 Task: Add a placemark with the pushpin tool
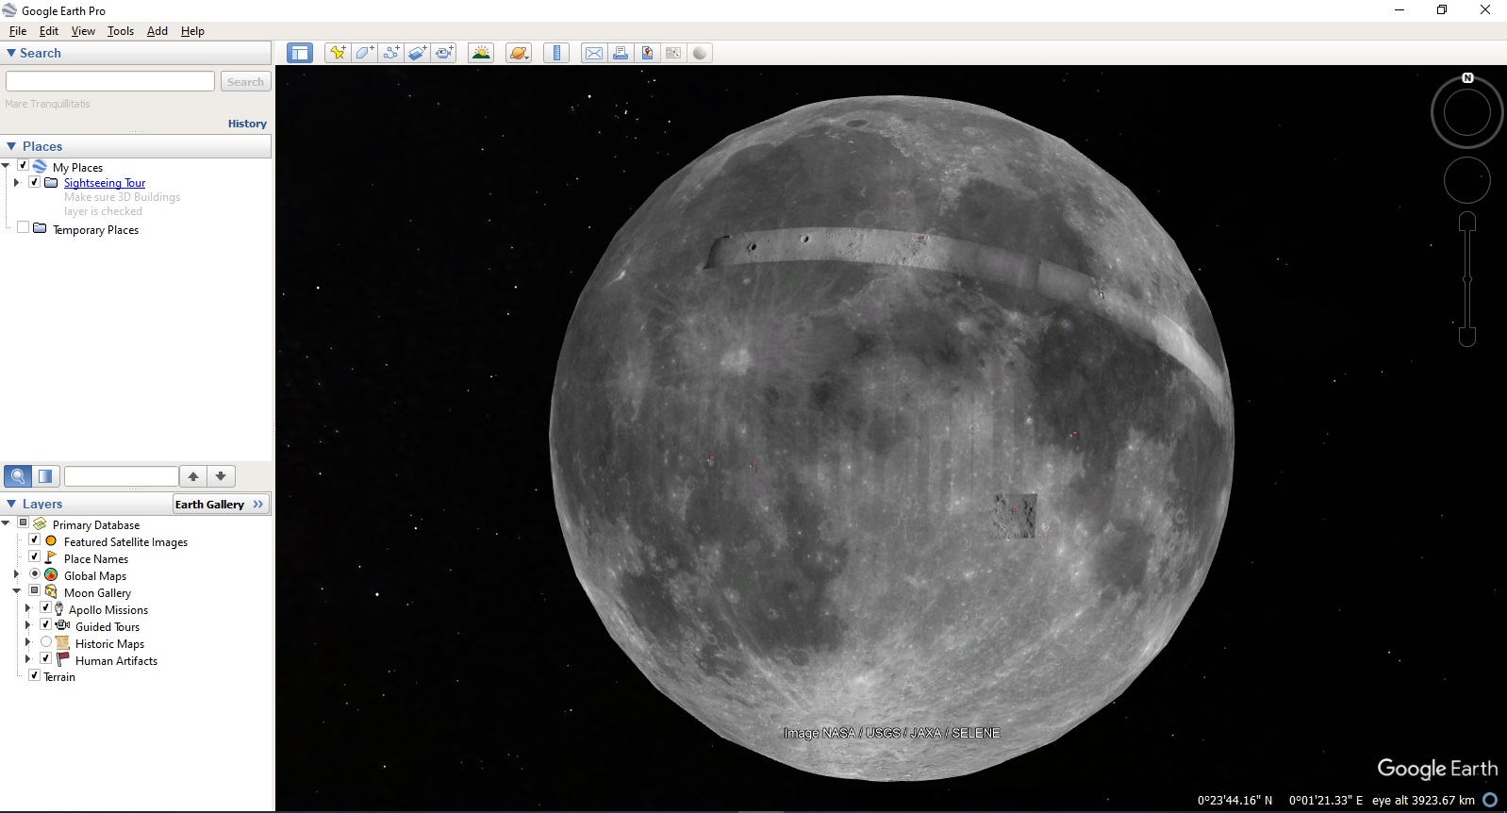pos(337,53)
